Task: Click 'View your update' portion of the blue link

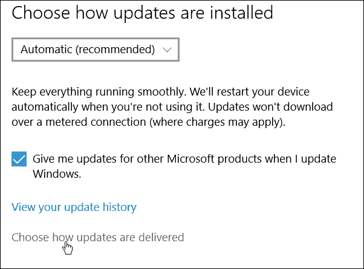Action: point(56,207)
